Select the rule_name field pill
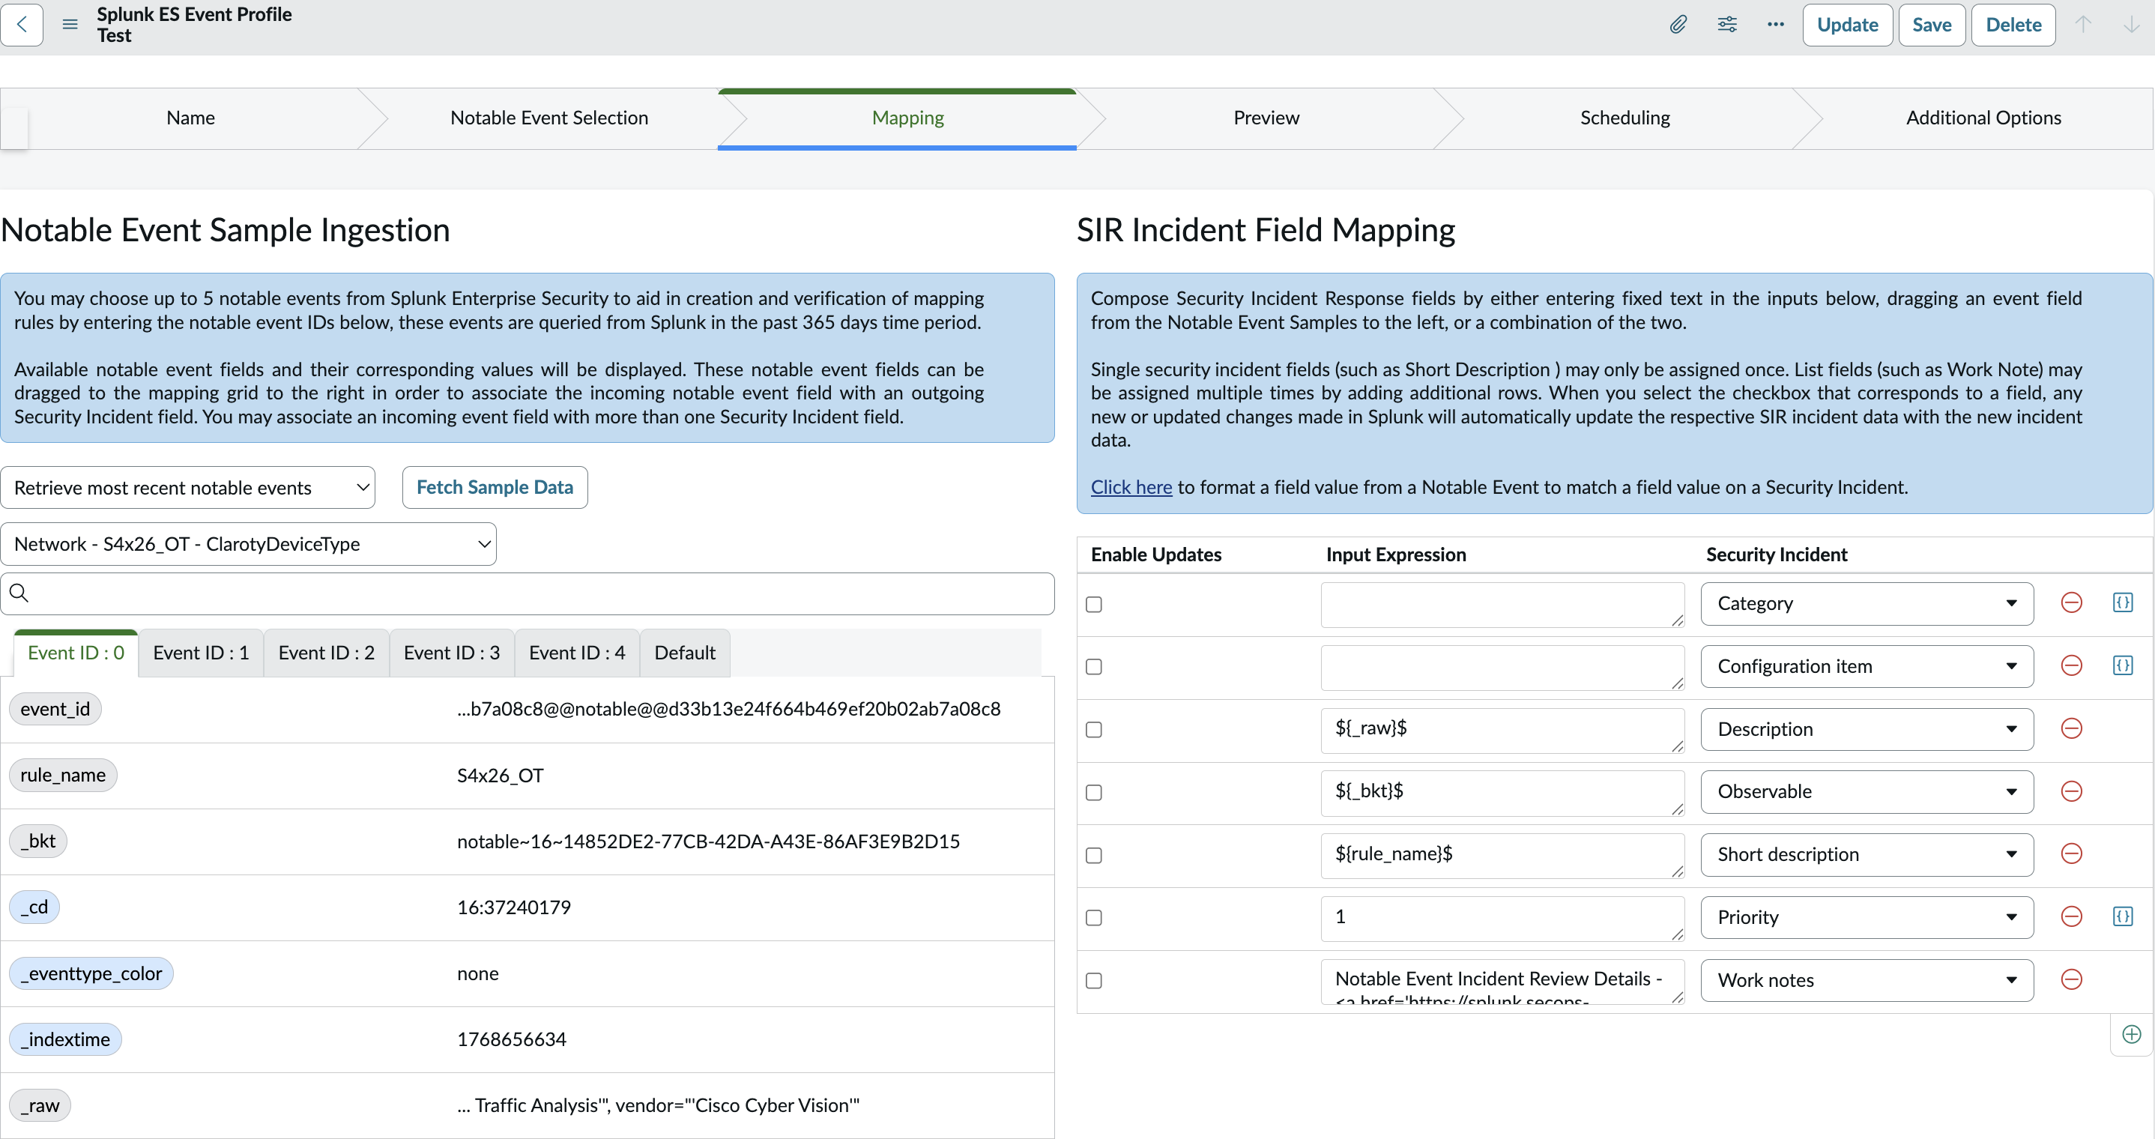 tap(63, 775)
